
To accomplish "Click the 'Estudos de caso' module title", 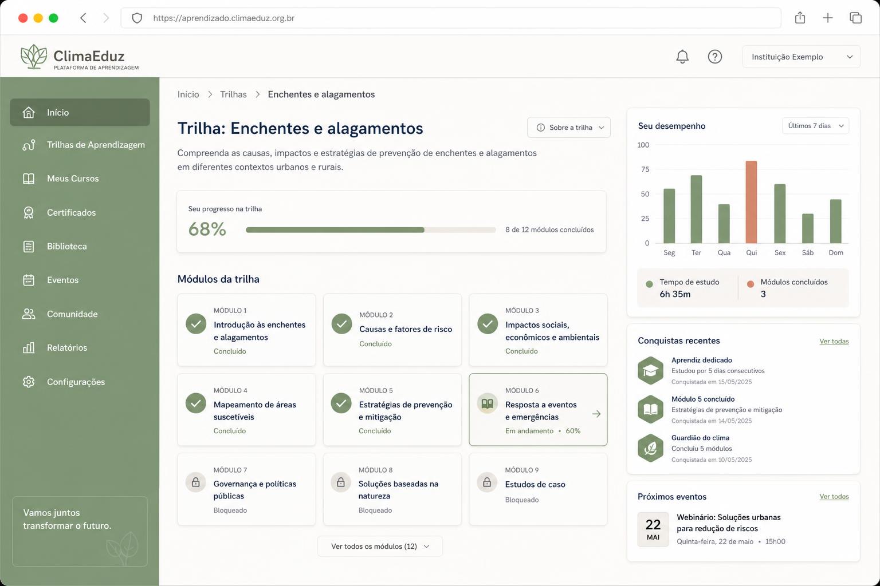I will pos(535,484).
